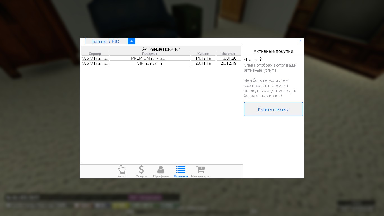Click the Истечет column header

tap(228, 54)
